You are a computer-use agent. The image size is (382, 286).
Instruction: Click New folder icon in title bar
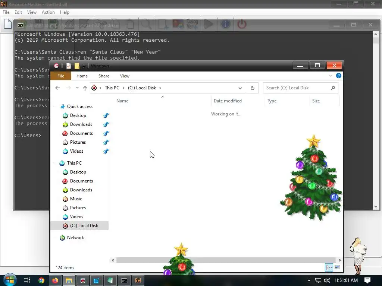77,66
